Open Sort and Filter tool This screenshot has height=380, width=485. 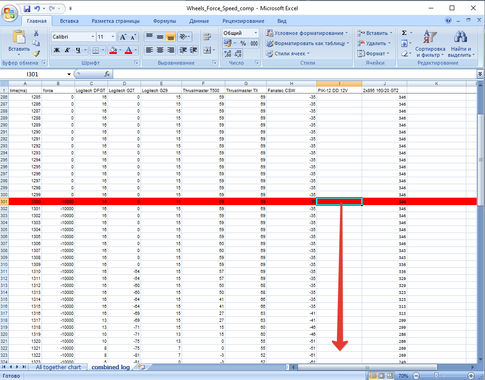(x=430, y=44)
